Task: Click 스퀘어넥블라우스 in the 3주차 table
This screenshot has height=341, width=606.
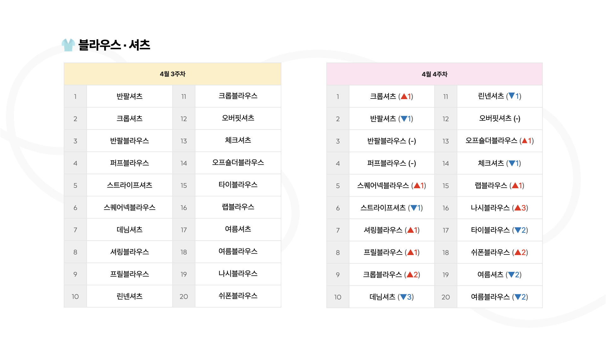Action: [x=130, y=207]
